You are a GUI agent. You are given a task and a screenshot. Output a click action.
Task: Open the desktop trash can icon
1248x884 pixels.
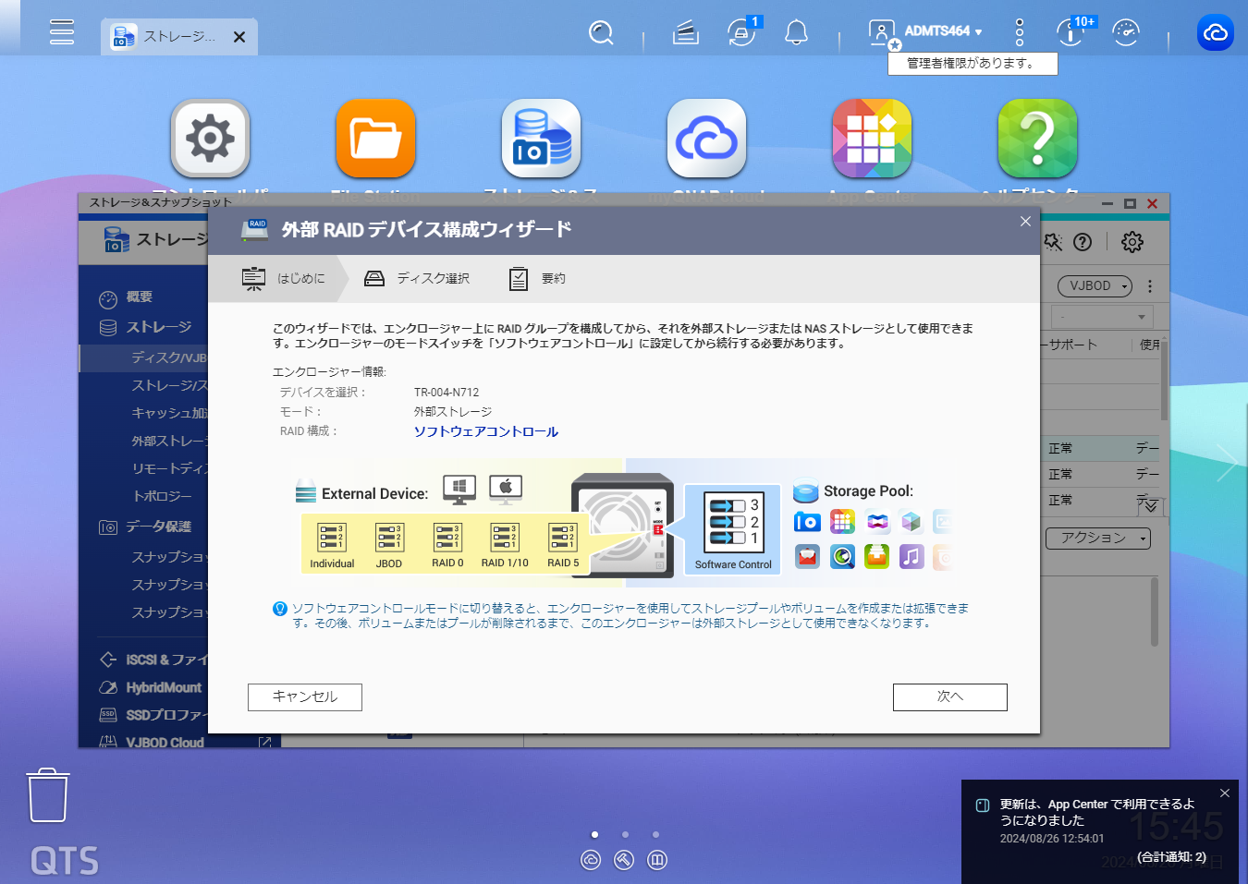point(48,794)
